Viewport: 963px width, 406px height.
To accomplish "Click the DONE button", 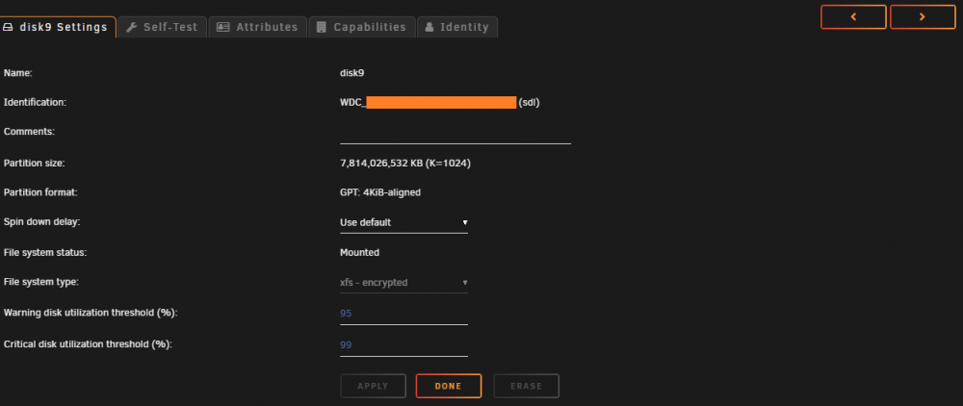I will tap(449, 387).
